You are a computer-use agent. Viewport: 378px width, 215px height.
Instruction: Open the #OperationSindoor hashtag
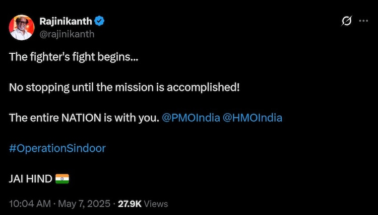(x=57, y=148)
